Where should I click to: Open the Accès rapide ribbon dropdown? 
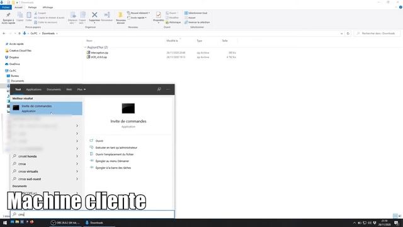pyautogui.click(x=137, y=18)
